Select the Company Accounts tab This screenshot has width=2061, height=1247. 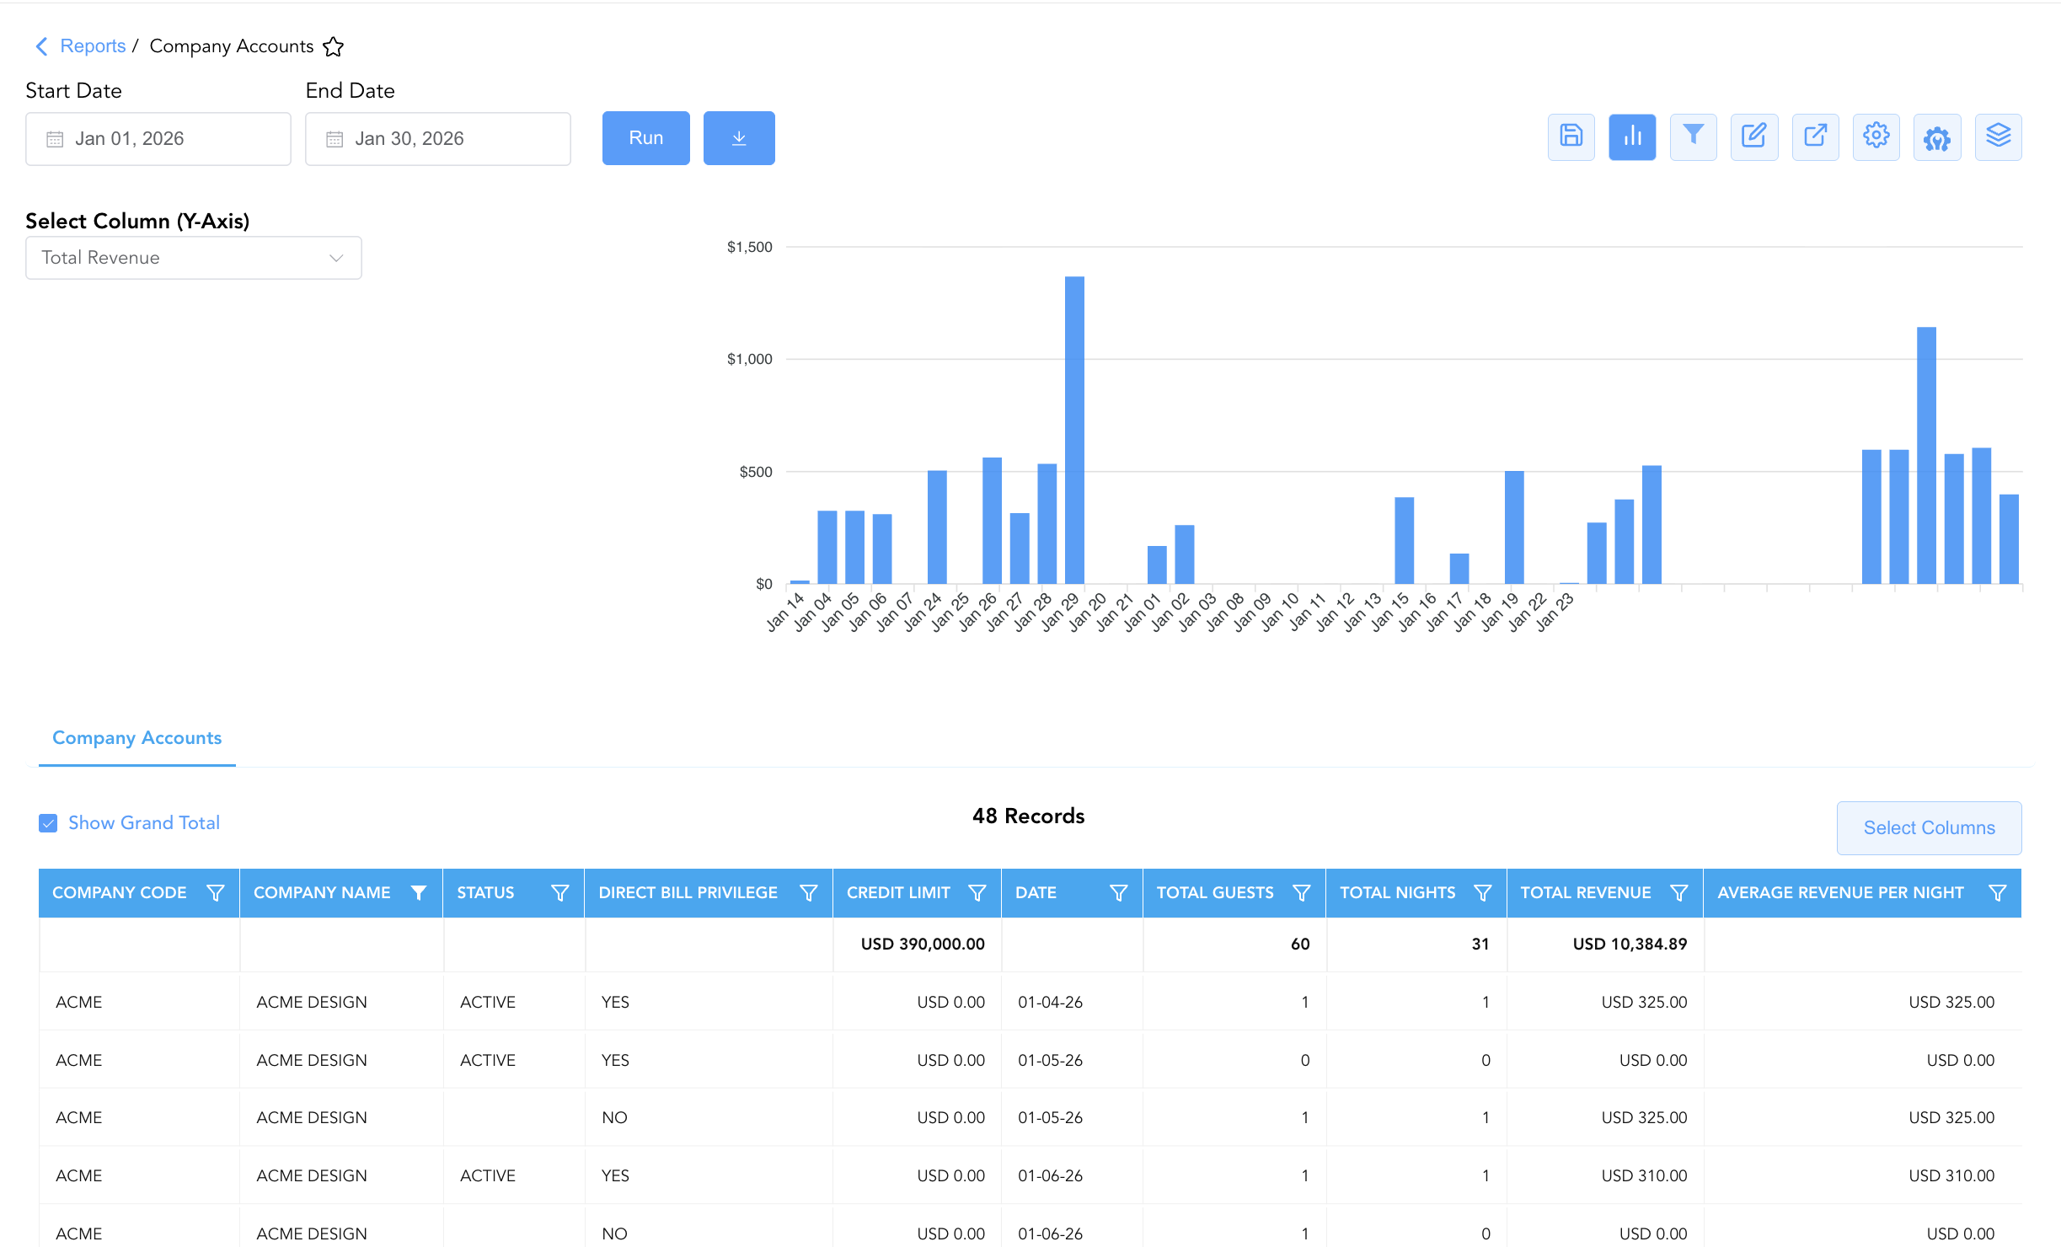coord(137,738)
